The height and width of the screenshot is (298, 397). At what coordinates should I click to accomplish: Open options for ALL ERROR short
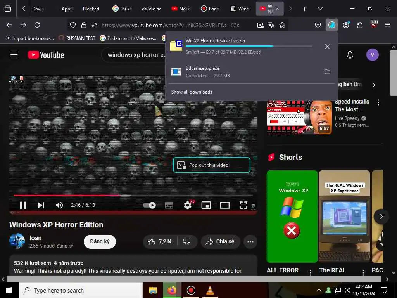click(x=311, y=272)
